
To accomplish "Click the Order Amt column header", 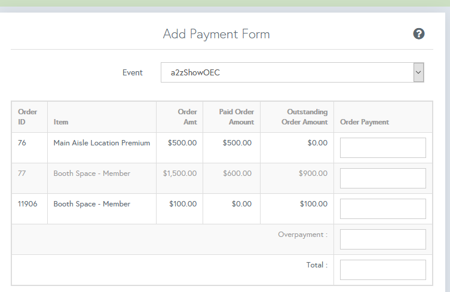I will [x=187, y=117].
